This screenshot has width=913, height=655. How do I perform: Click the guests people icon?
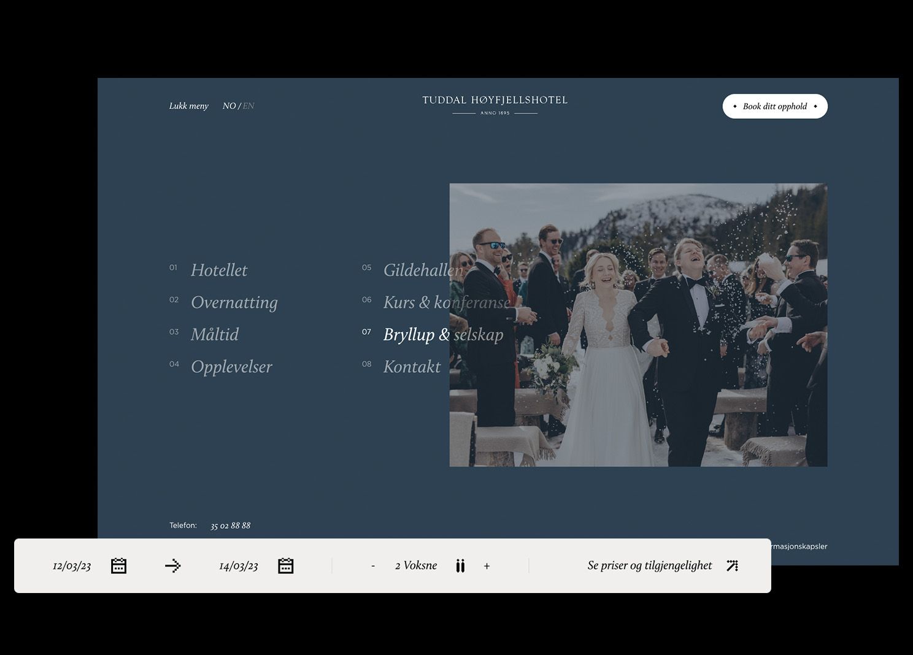point(460,565)
